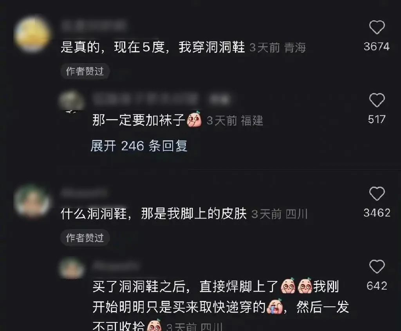Like the 脚上的皮肤 comment heart
401x331 pixels.
[377, 193]
